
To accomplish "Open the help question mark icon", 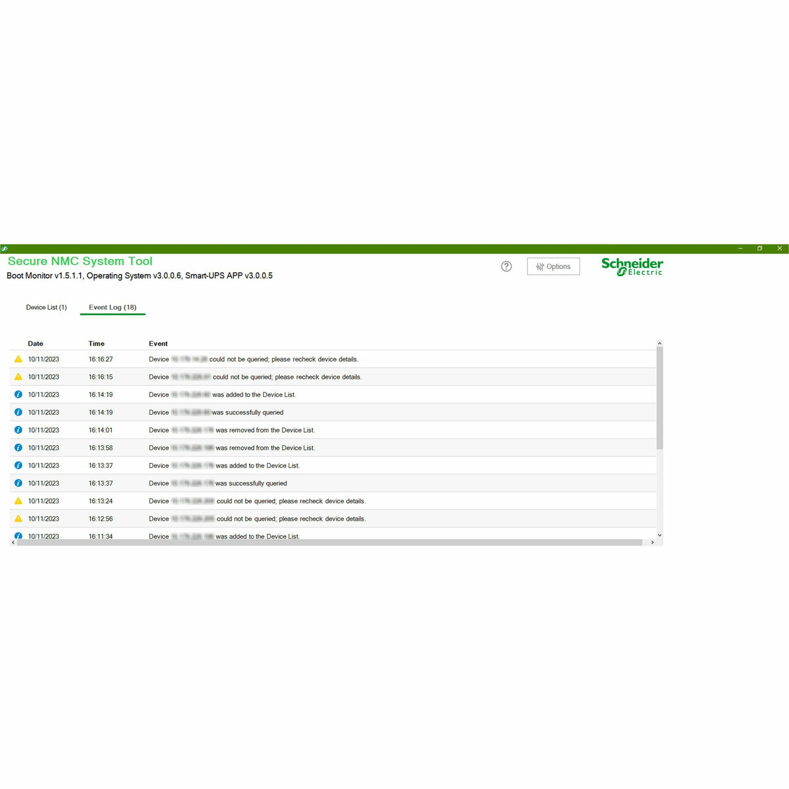I will click(506, 266).
